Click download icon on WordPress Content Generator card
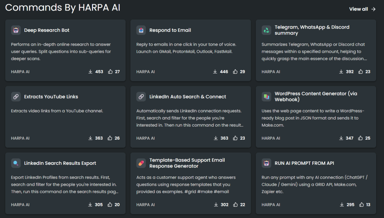 (341, 138)
